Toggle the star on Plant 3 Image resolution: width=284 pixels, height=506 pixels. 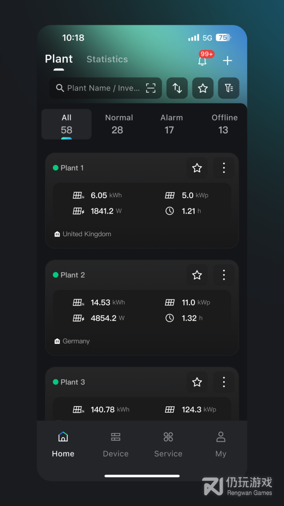point(197,382)
